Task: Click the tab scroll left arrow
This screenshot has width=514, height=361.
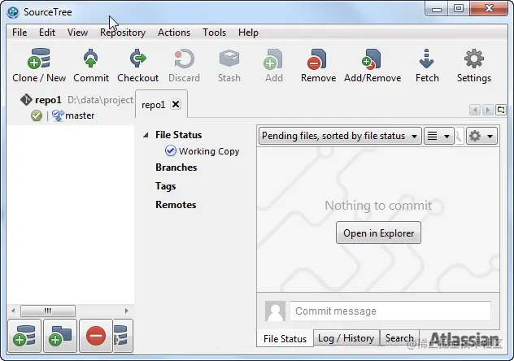Action: 475,110
